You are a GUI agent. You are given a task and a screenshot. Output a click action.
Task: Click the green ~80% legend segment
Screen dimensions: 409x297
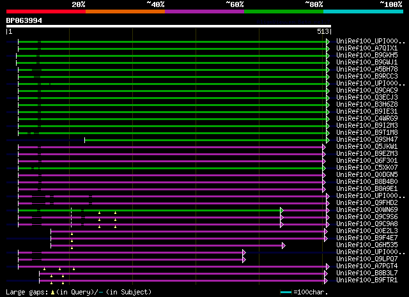click(x=284, y=11)
